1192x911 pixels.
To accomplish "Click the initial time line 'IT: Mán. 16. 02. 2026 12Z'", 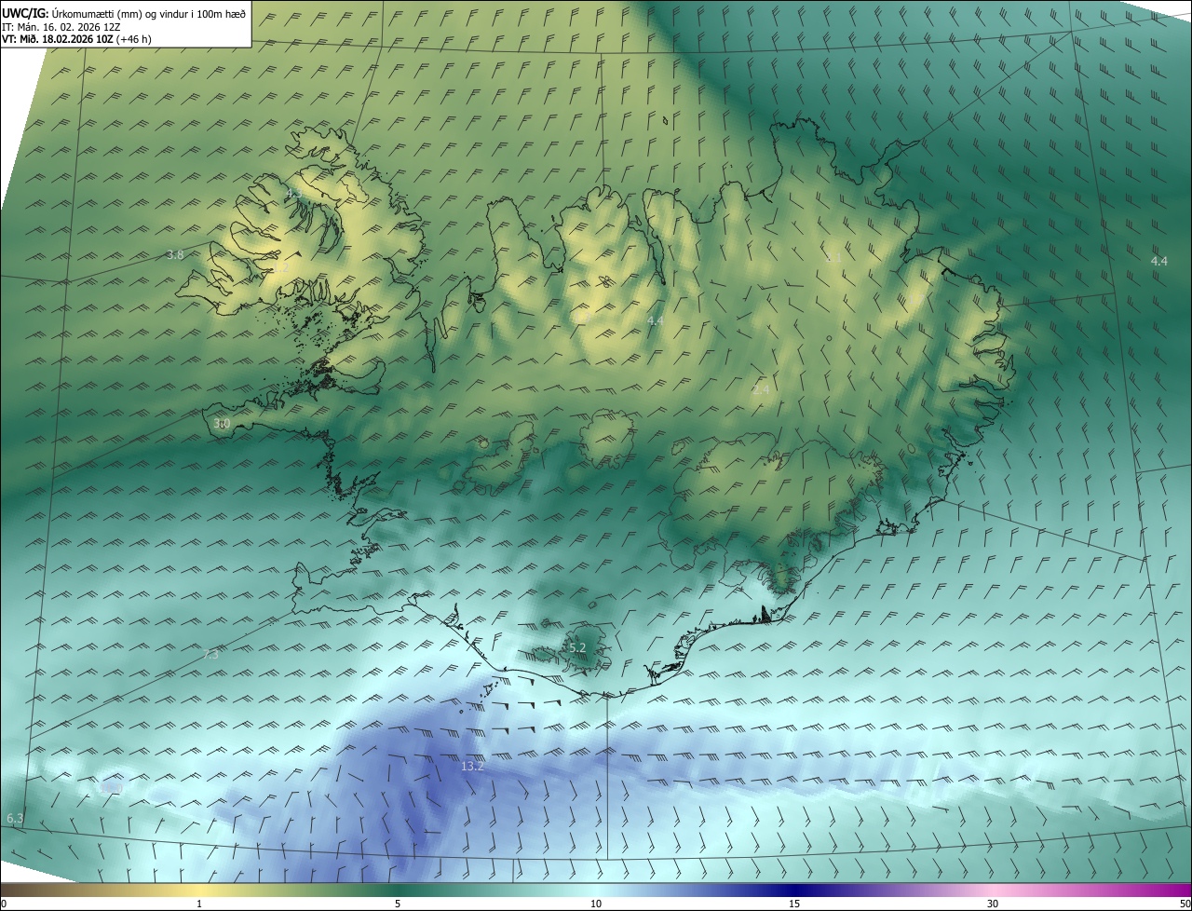I will [x=62, y=27].
